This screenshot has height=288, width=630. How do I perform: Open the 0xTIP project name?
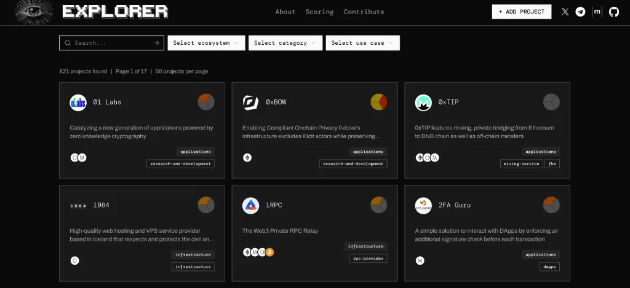coord(449,102)
